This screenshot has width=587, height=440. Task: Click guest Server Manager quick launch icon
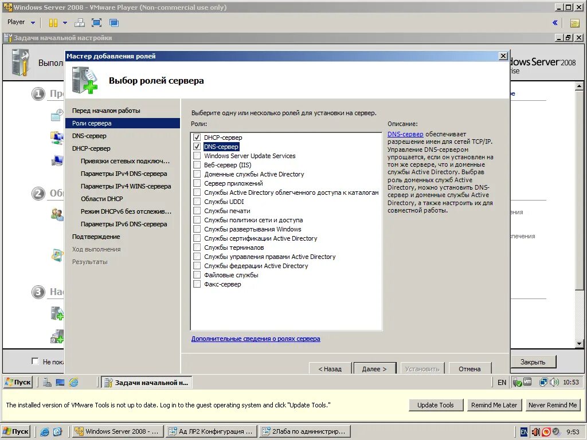click(47, 382)
